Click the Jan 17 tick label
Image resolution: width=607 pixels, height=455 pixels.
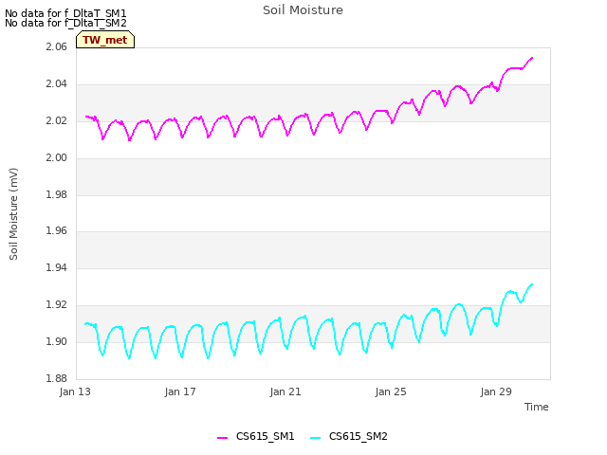(x=180, y=391)
